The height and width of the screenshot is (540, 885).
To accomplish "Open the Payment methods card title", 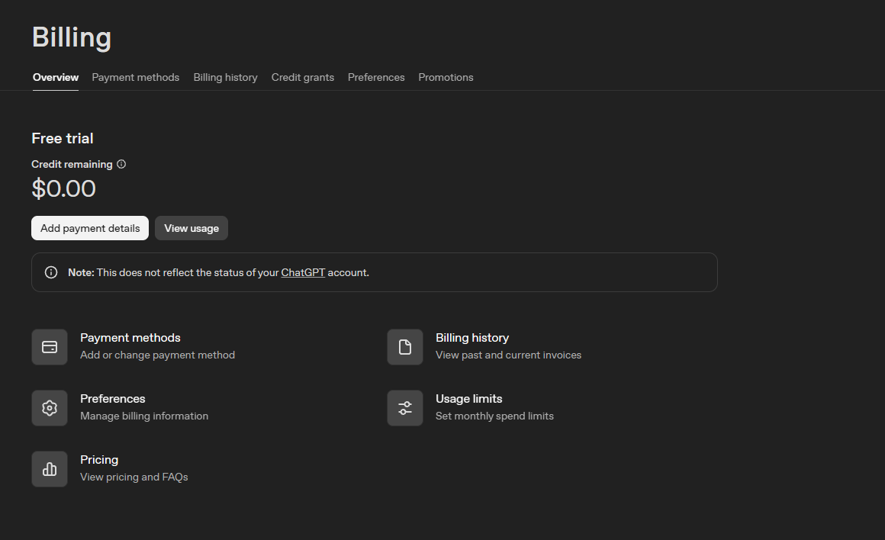I will coord(130,337).
